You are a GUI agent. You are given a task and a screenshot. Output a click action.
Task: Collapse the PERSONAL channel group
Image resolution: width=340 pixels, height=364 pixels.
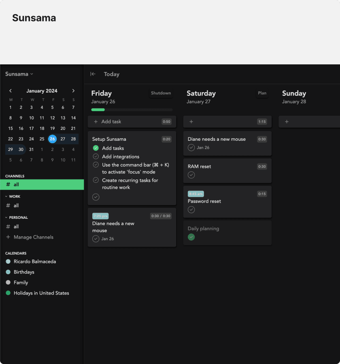[x=6, y=218]
